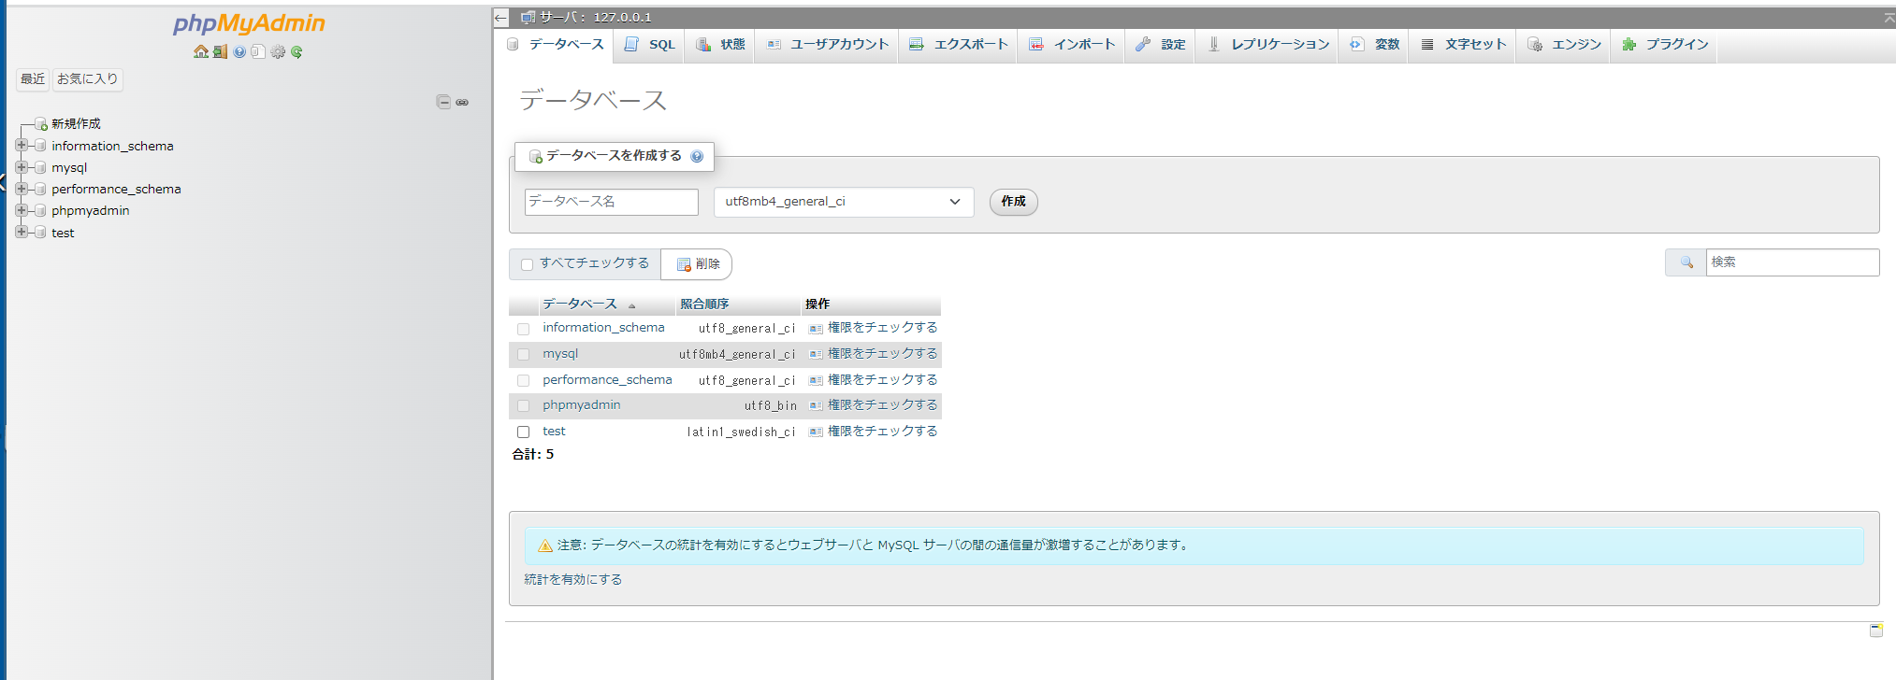Log out using the door icon
Screen dimensions: 1896x680
coord(220,52)
